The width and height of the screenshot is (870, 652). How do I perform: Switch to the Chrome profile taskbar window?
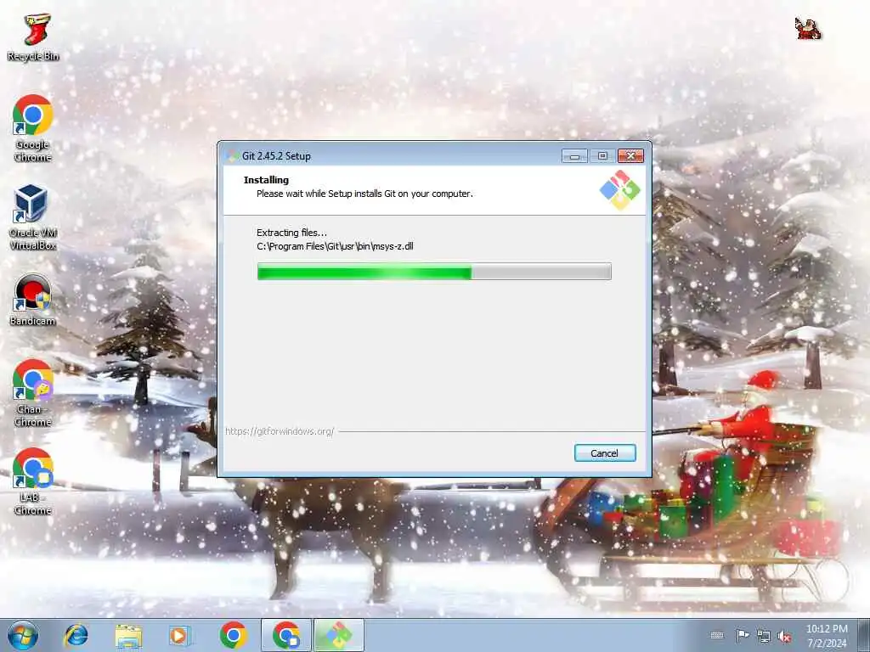pos(286,635)
